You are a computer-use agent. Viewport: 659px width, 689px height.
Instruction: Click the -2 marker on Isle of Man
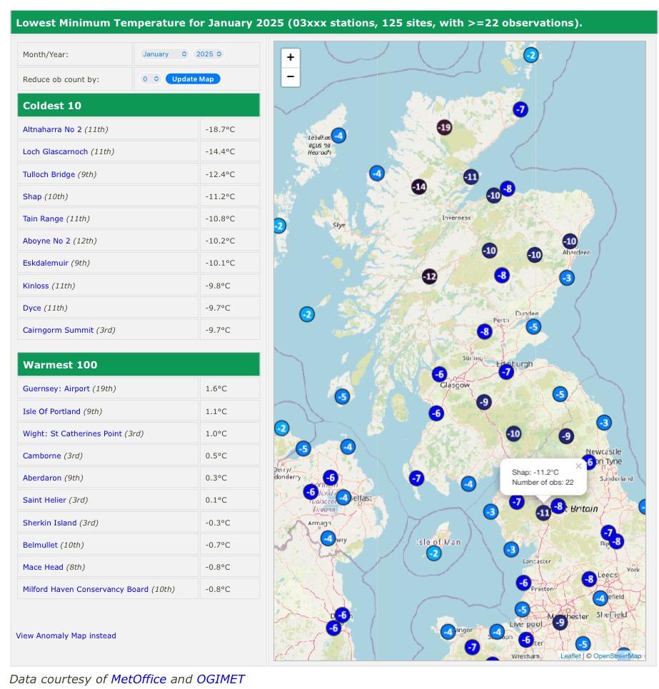pos(434,553)
